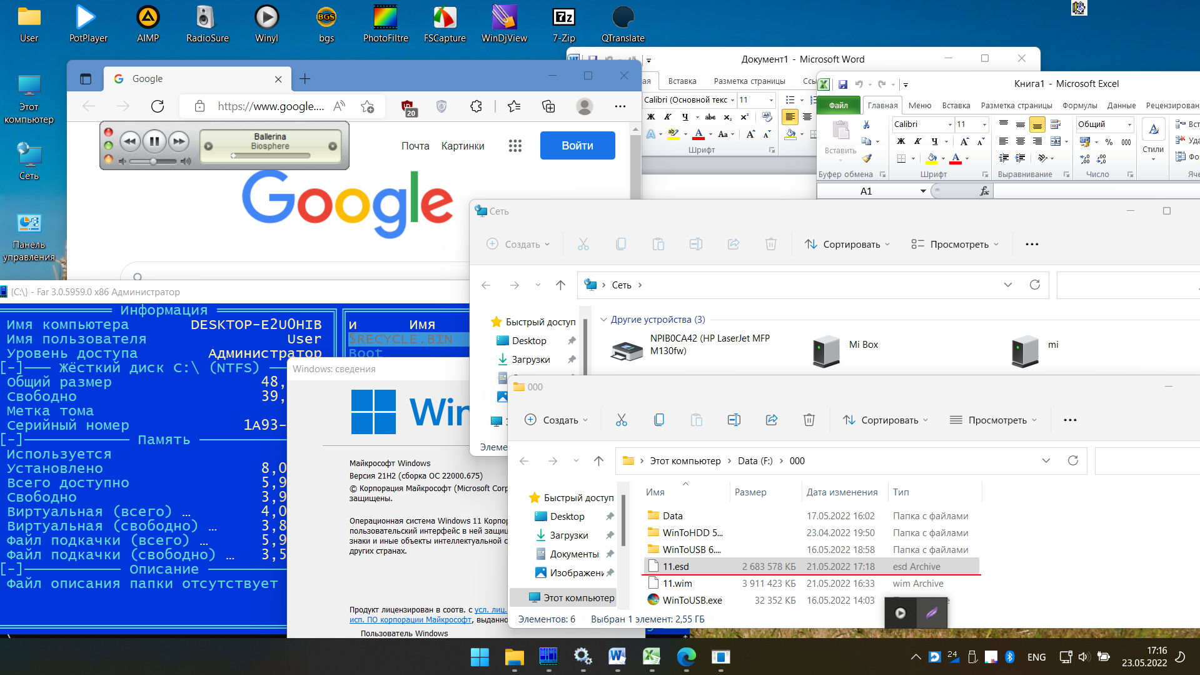Image resolution: width=1200 pixels, height=675 pixels.
Task: Open the Calibri font dropdown in Excel
Action: click(949, 124)
